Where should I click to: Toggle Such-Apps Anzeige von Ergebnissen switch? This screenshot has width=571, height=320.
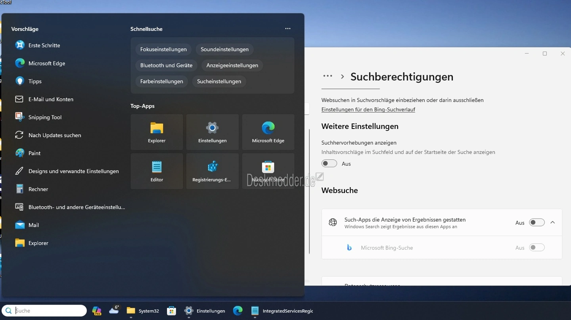(x=537, y=223)
